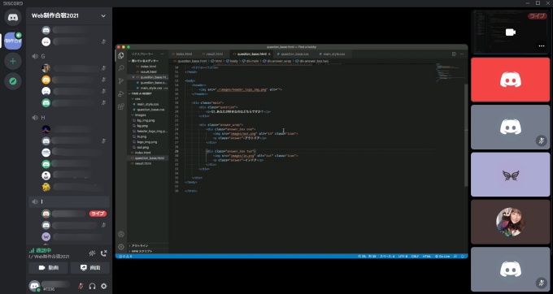The width and height of the screenshot is (553, 294).
Task: Select voice channel I
Action: (69, 201)
